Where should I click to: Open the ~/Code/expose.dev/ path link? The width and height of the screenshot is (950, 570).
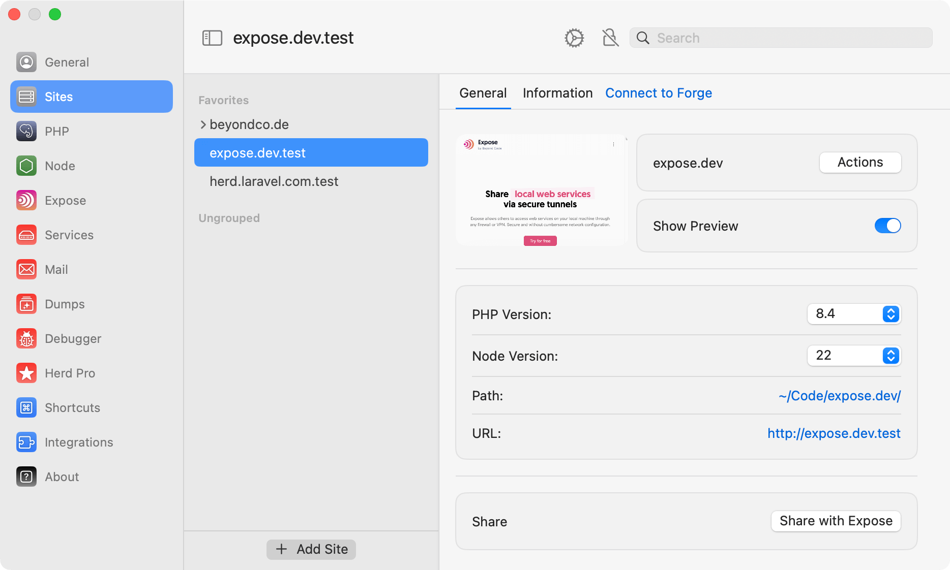click(x=840, y=395)
